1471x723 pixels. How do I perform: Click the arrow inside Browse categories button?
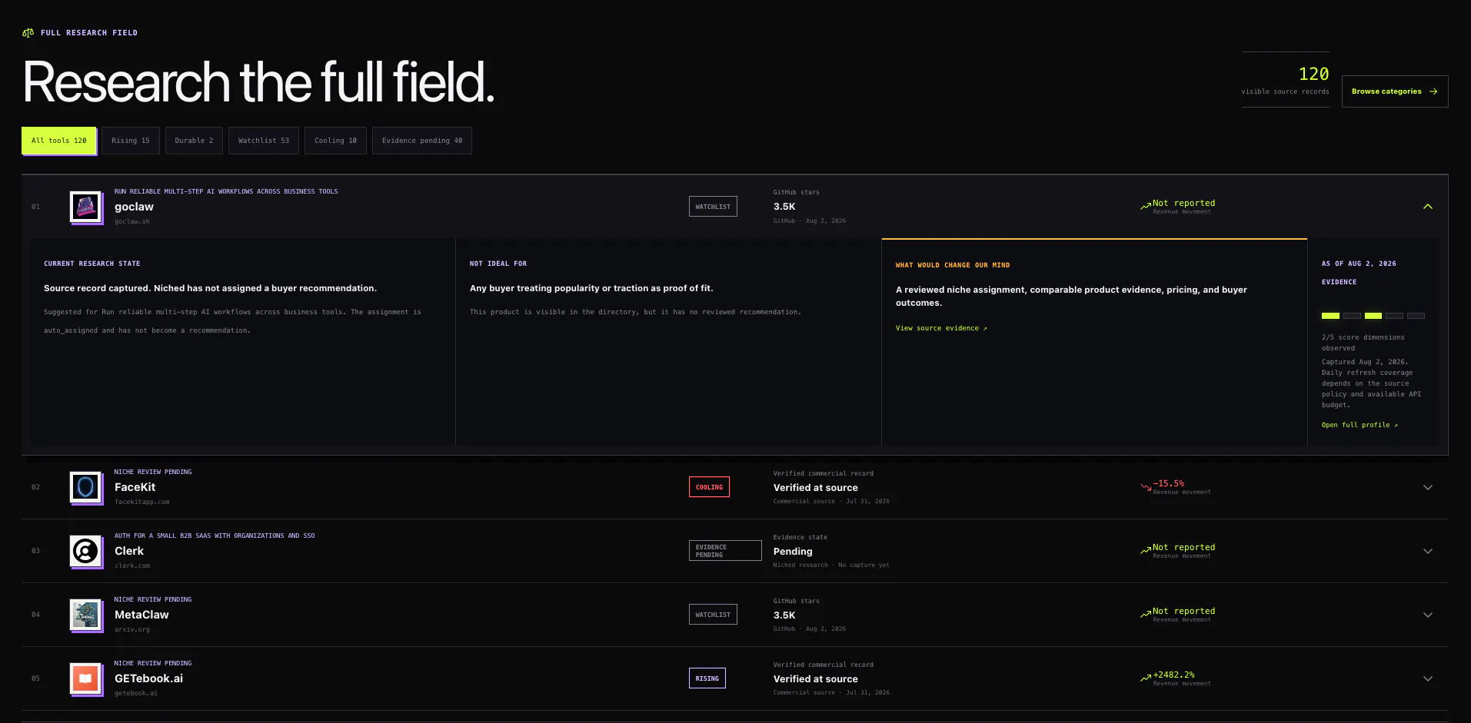pos(1433,91)
